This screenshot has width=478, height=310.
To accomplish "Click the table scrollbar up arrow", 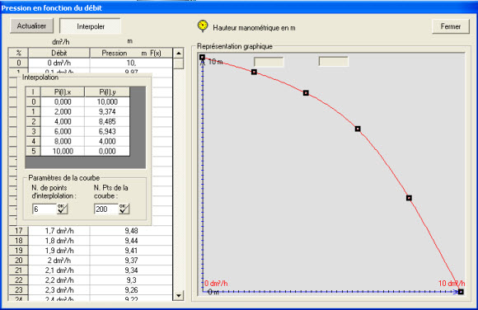I will point(179,53).
